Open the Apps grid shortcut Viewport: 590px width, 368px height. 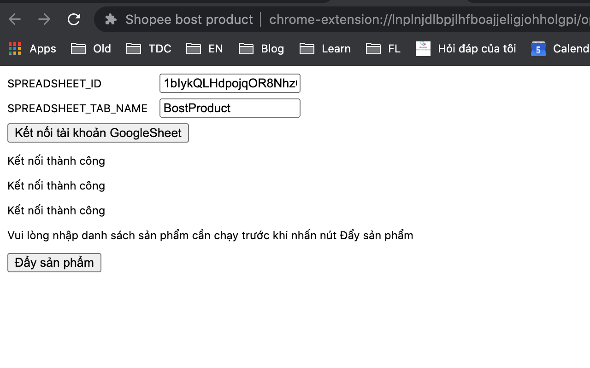click(x=32, y=49)
